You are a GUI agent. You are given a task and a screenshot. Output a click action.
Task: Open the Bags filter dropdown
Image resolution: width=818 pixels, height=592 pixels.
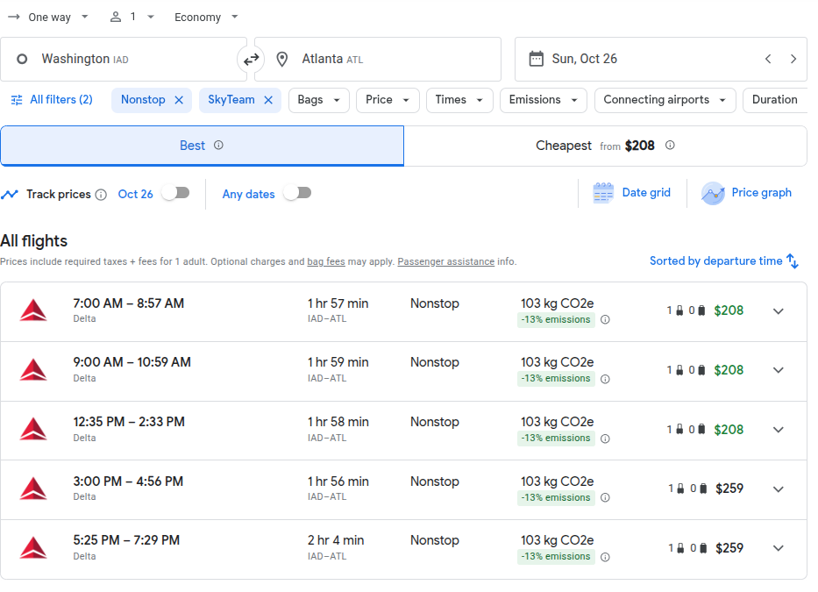[x=318, y=100]
